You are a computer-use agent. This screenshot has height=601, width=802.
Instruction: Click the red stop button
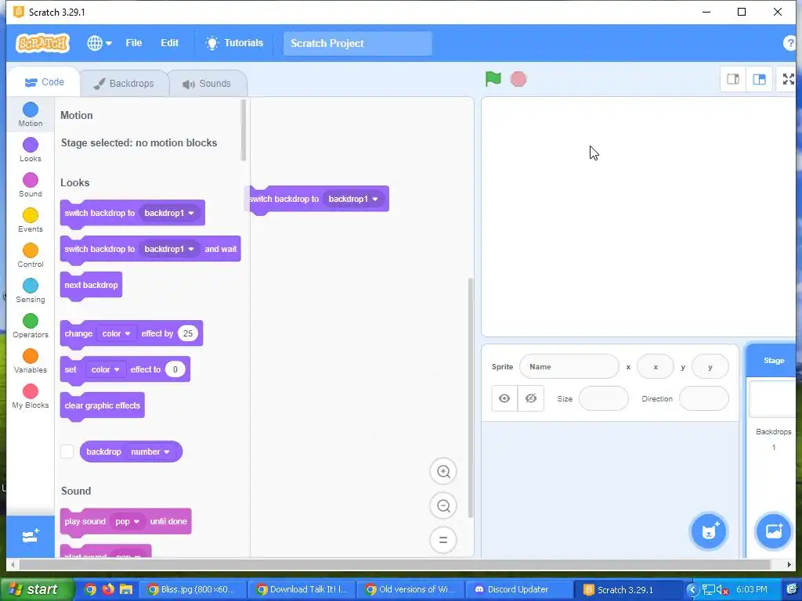(518, 79)
